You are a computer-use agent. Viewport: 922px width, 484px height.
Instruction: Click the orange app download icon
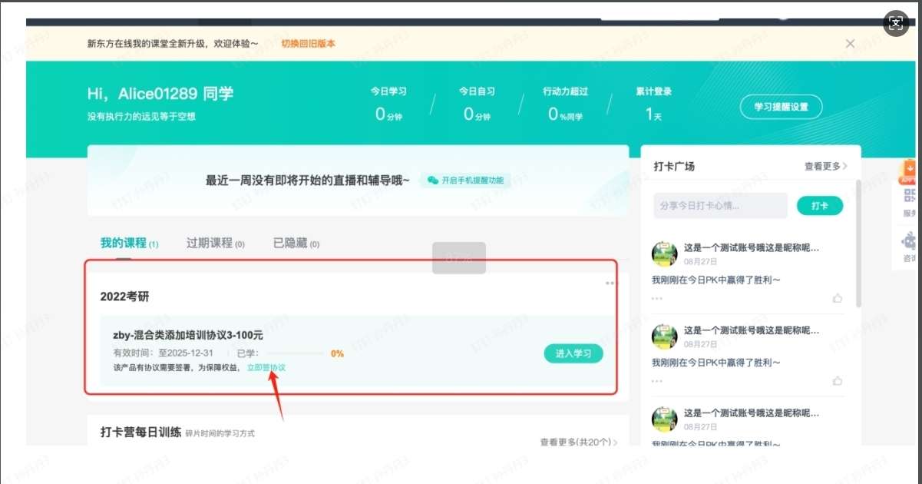(x=910, y=168)
